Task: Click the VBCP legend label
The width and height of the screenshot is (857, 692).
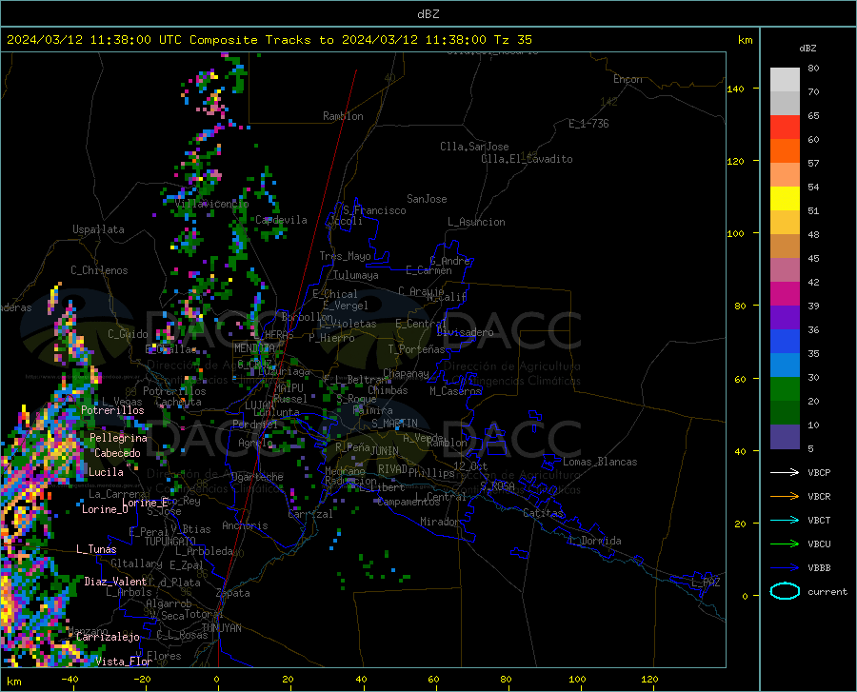Action: coord(819,472)
